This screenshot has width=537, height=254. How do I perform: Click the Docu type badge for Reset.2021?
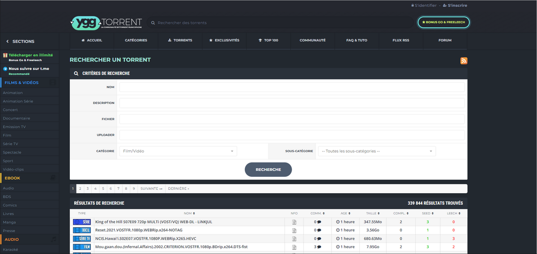pyautogui.click(x=82, y=230)
